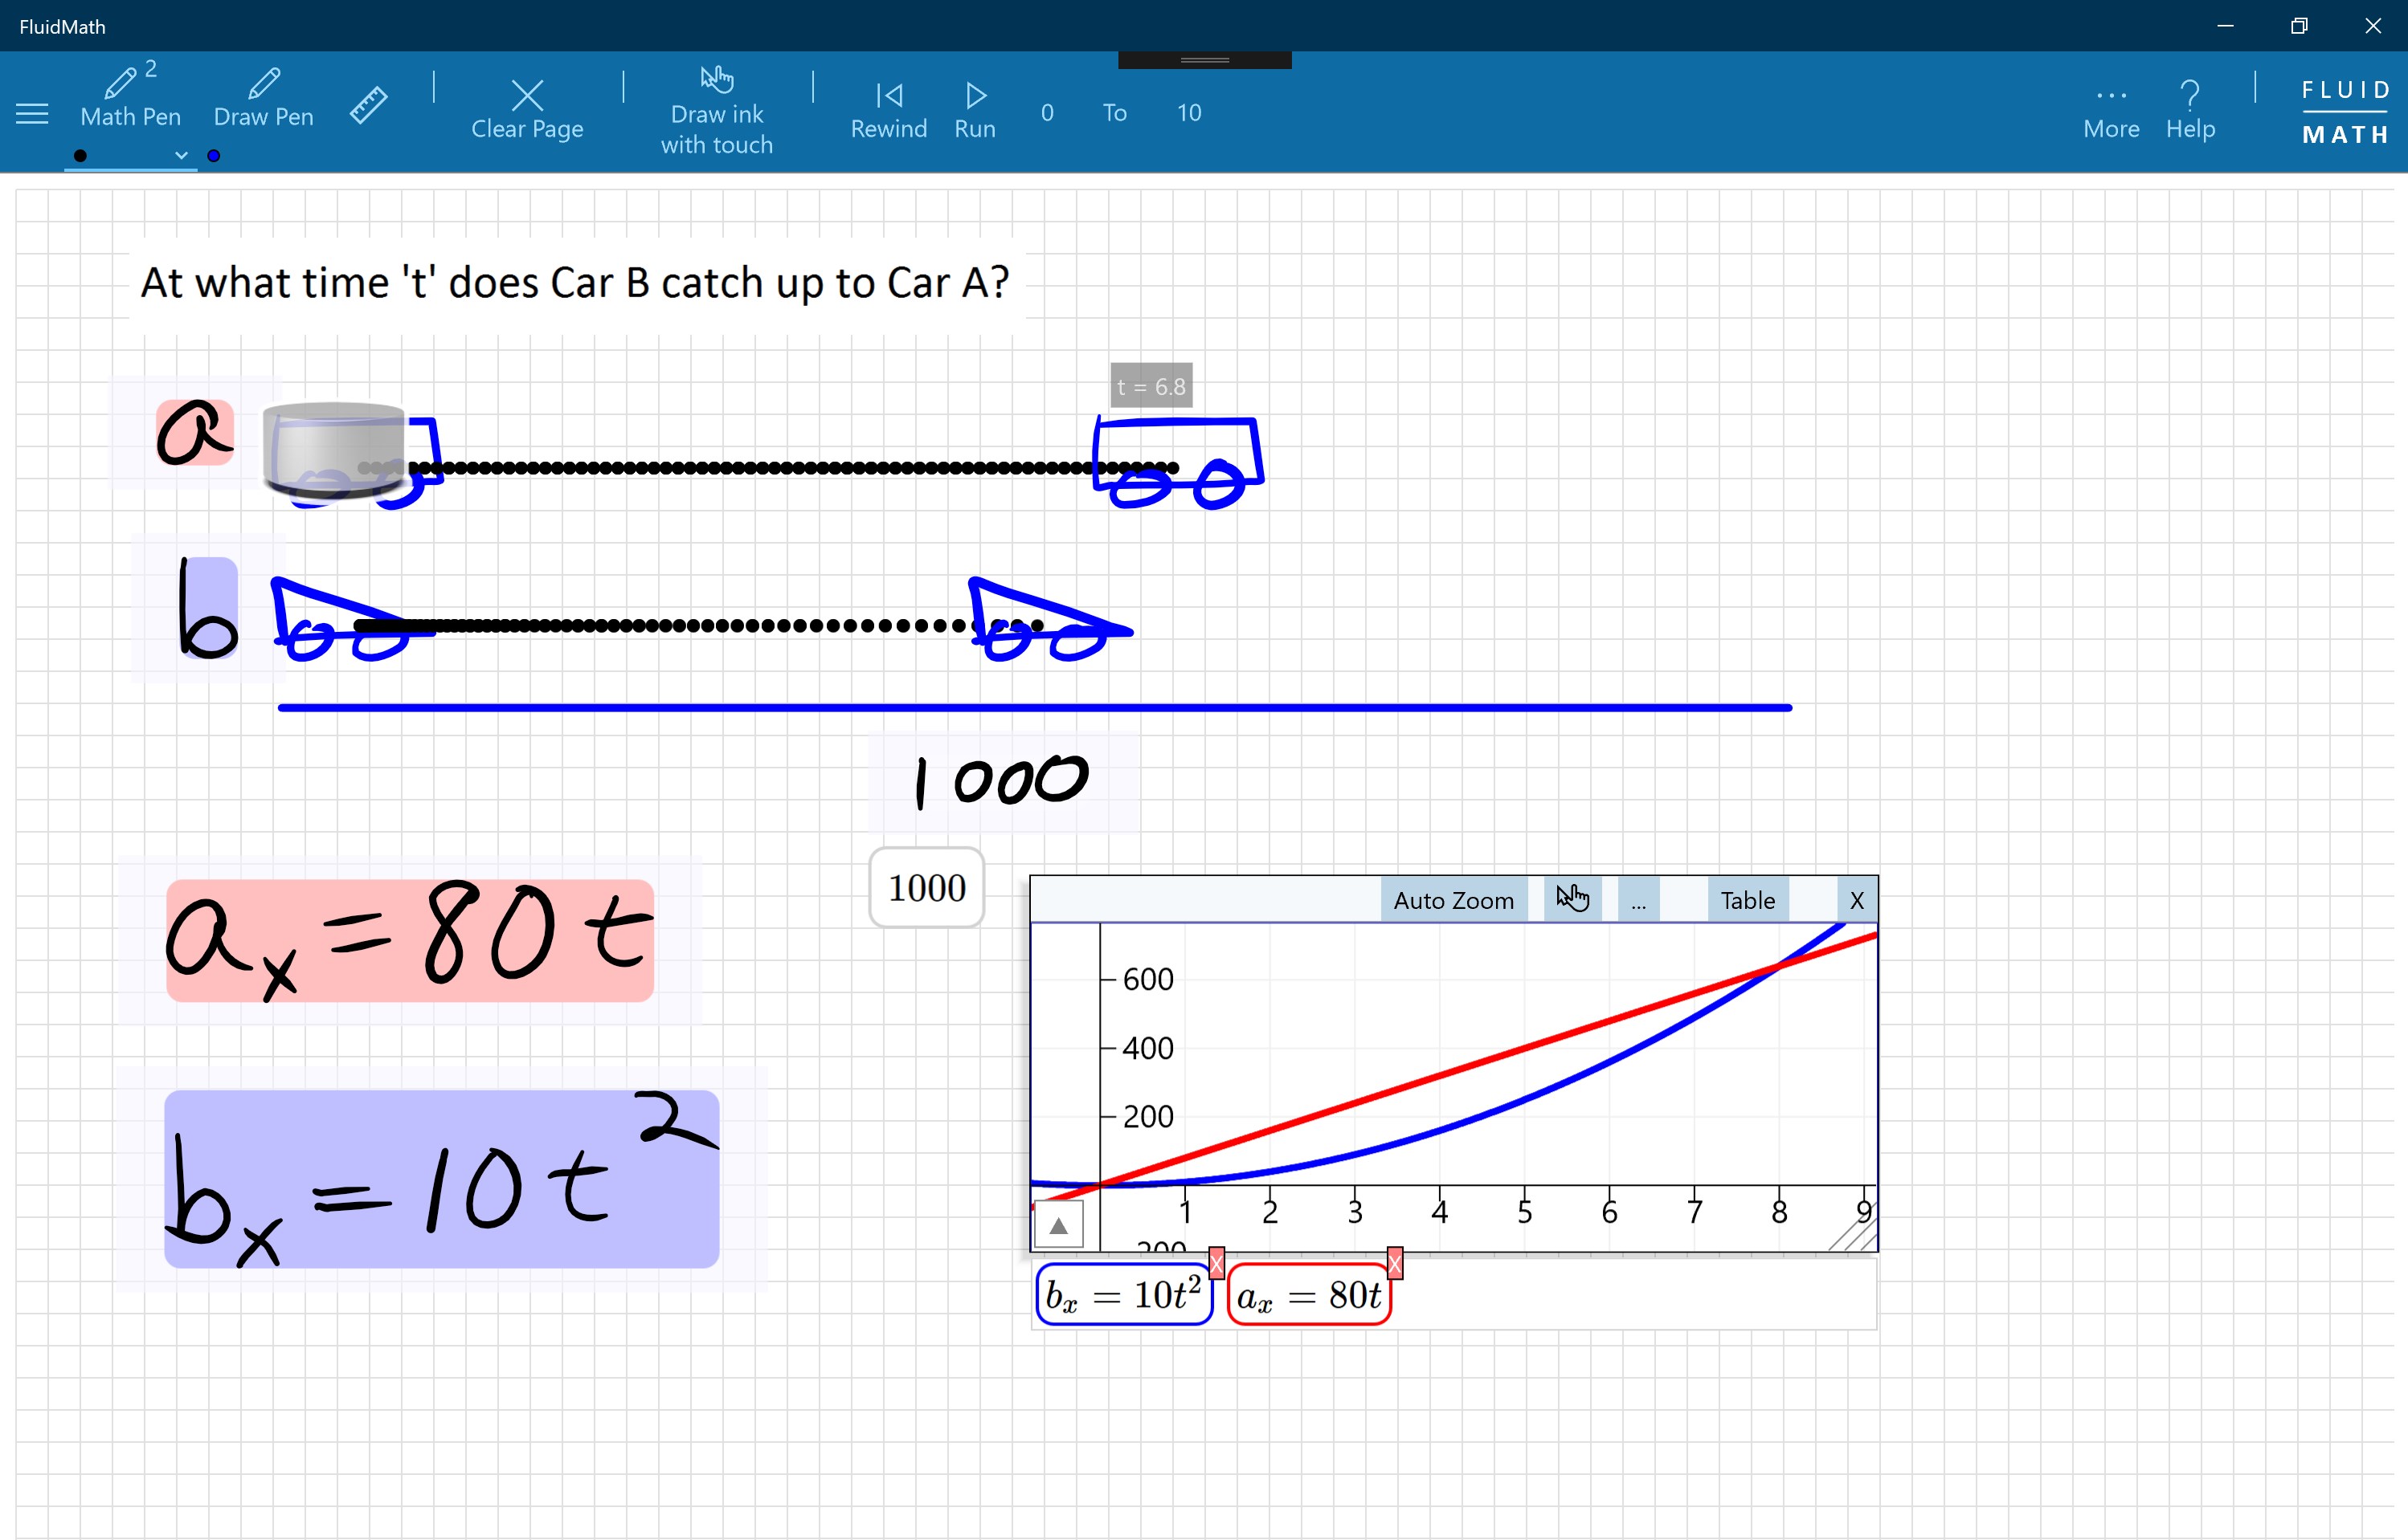Image resolution: width=2408 pixels, height=1540 pixels.
Task: Open graph ellipsis options
Action: pos(1637,900)
